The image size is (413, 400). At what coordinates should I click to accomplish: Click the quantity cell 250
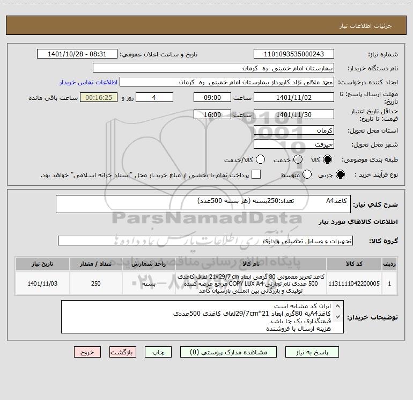tap(96, 283)
